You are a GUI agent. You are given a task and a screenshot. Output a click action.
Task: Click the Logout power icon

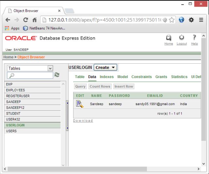[x=182, y=38]
